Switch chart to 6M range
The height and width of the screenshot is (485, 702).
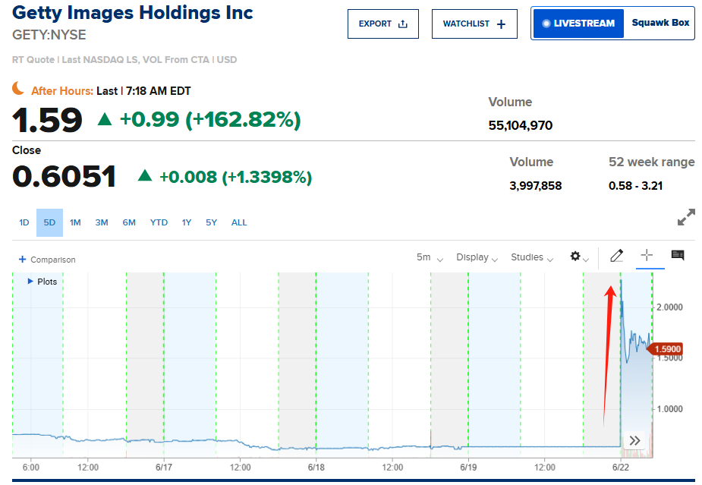tap(129, 222)
